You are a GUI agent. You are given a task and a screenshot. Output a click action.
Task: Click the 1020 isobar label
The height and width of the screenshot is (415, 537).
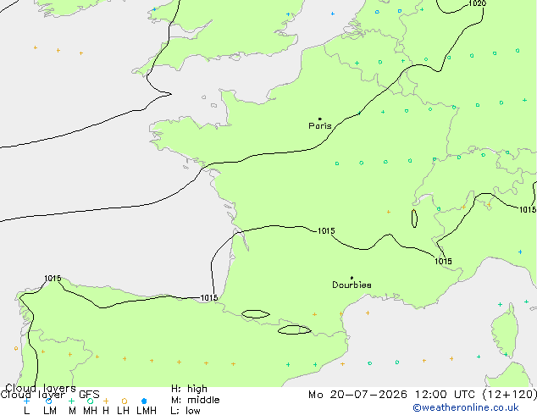pos(477,3)
